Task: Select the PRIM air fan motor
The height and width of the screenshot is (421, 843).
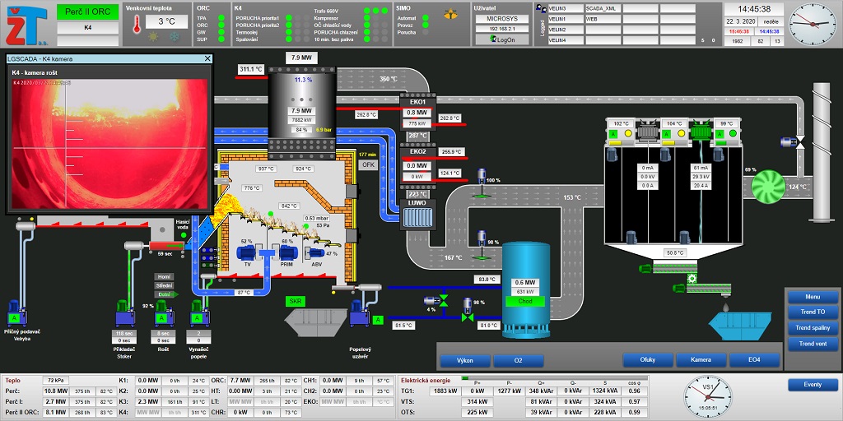Action: tap(287, 253)
